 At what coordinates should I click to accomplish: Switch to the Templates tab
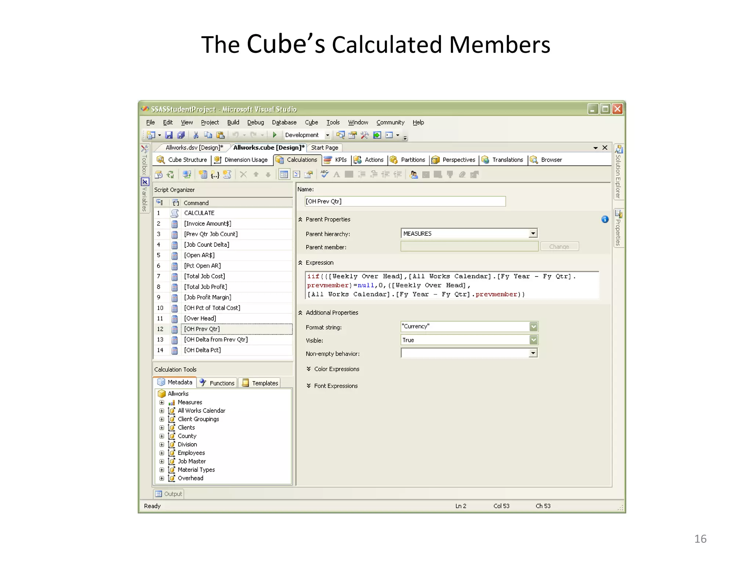pos(260,383)
